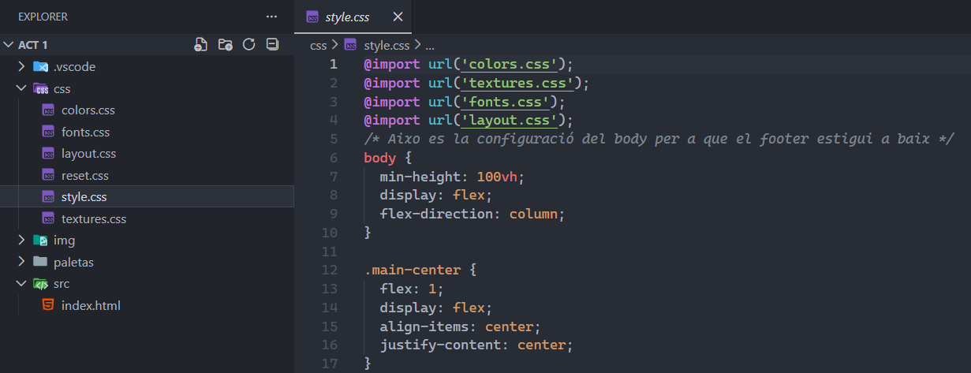
Task: Collapse the src folder
Action: click(22, 284)
